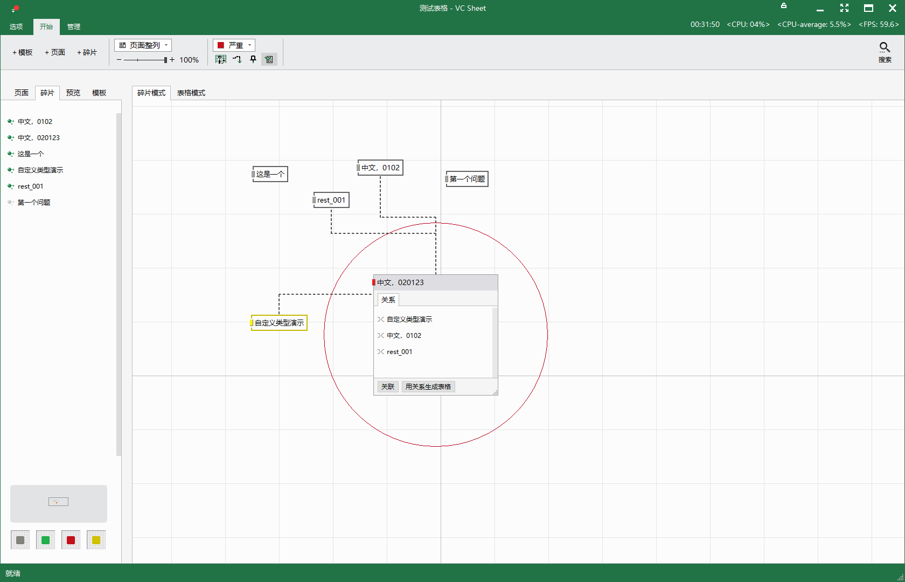Click the 用关系生成表格 button
This screenshot has width=905, height=582.
pos(428,387)
